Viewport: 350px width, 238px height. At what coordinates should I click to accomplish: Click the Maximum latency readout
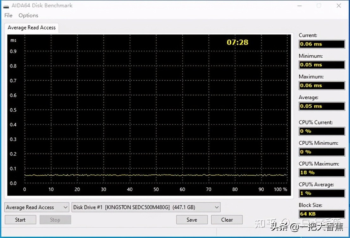tap(322, 85)
